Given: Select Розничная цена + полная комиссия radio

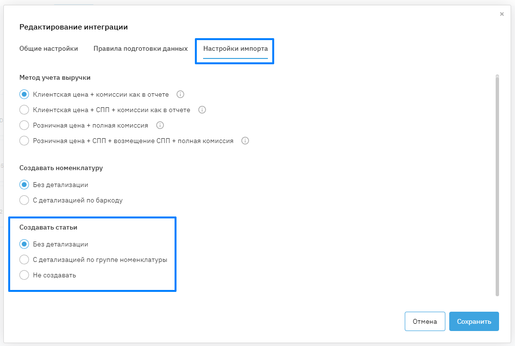Looking at the screenshot, I should pos(24,125).
